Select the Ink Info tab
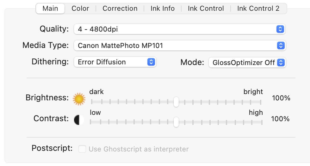This screenshot has width=310, height=166. click(163, 9)
